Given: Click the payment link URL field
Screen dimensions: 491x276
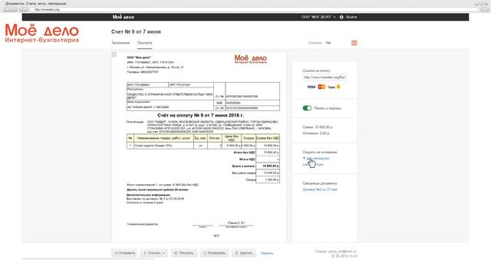Looking at the screenshot, I should click(x=325, y=77).
